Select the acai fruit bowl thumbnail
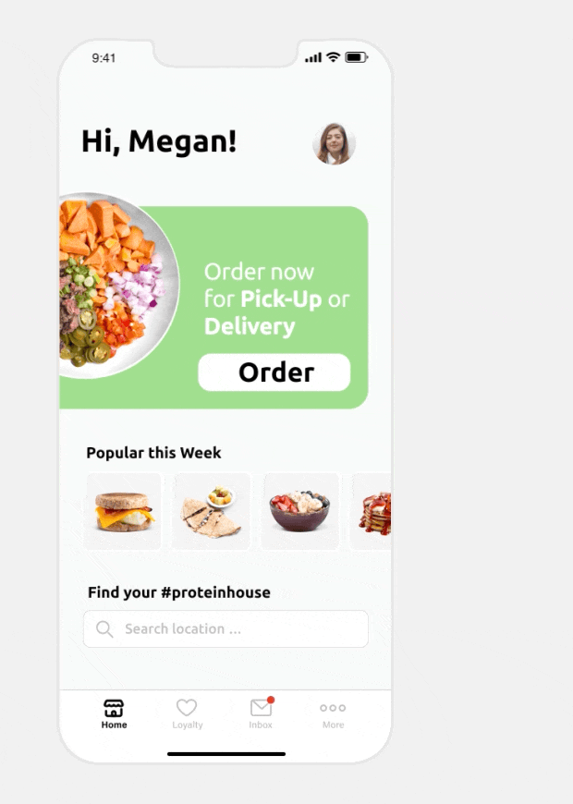 pyautogui.click(x=300, y=511)
